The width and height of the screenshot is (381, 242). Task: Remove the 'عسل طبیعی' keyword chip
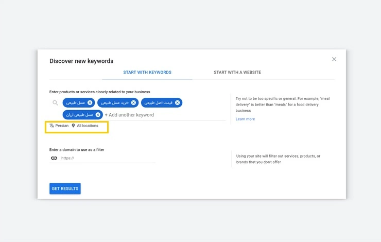[x=90, y=102]
